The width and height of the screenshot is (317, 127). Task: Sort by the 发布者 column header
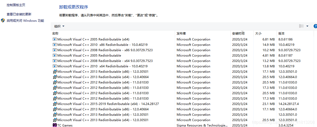(181, 34)
